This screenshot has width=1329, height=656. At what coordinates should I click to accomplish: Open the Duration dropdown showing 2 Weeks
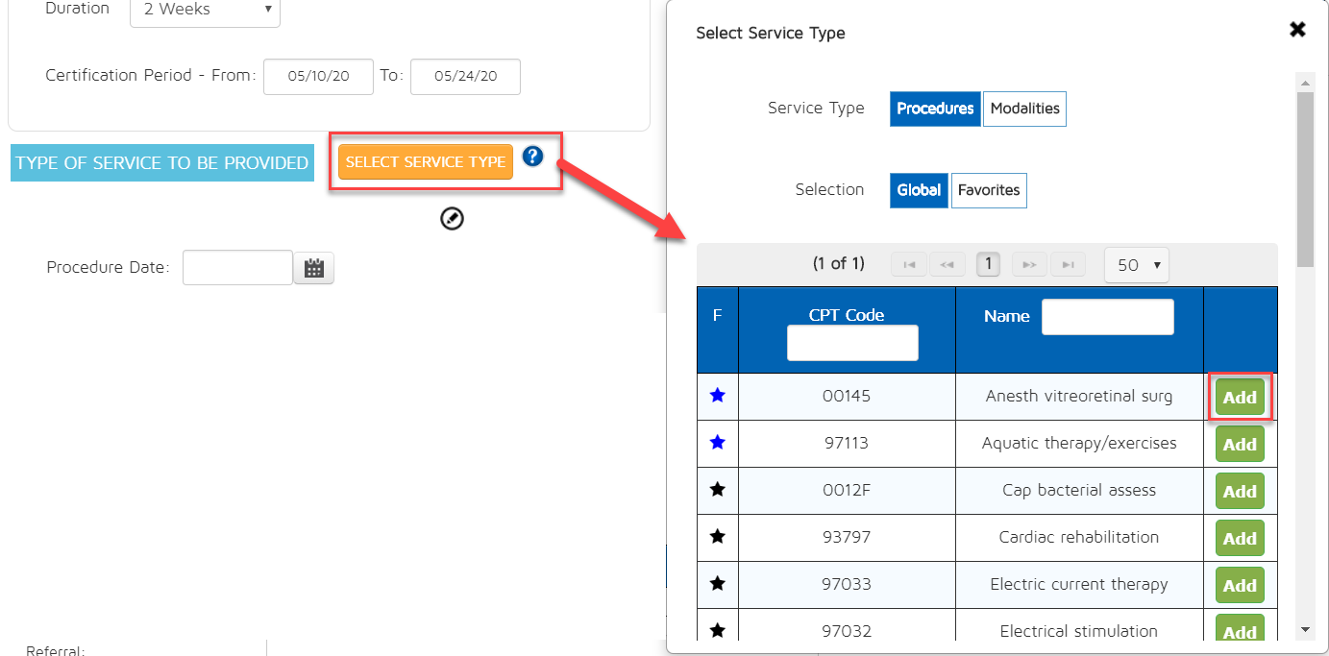click(x=205, y=10)
